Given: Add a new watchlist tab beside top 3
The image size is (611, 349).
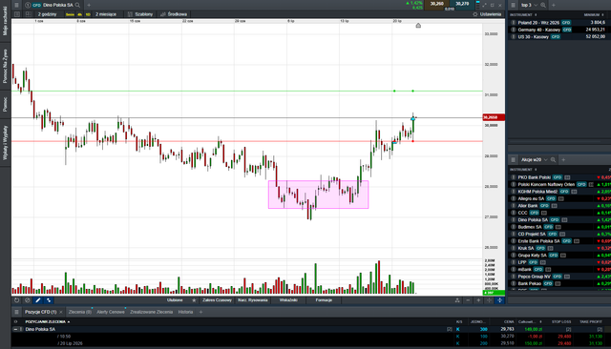Looking at the screenshot, I should (554, 5).
